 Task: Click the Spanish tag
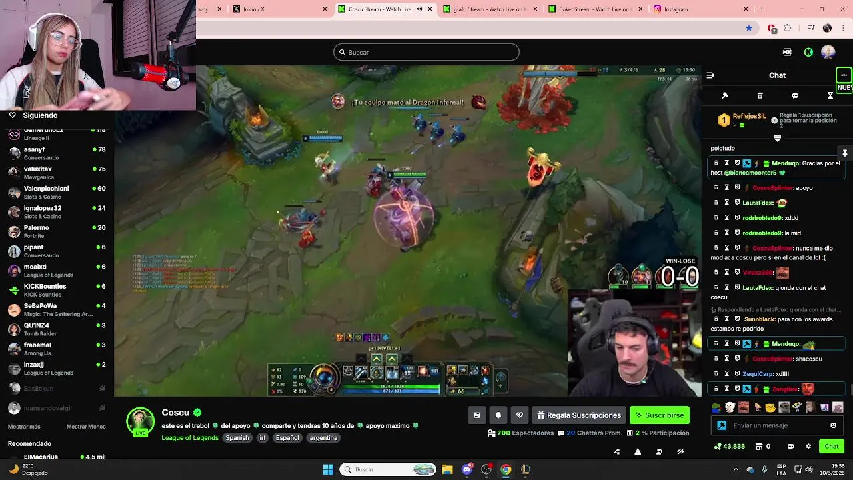pos(237,438)
